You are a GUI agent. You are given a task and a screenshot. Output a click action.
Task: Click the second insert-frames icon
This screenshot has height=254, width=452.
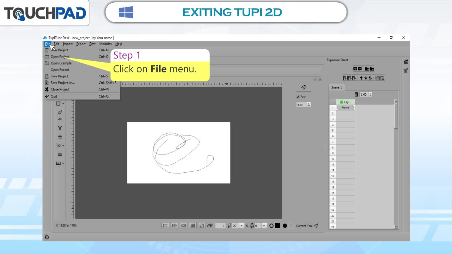[x=349, y=78]
